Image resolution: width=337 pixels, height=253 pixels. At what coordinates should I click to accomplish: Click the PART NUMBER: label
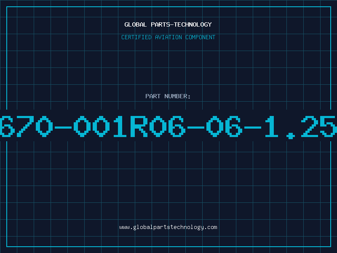pos(168,96)
